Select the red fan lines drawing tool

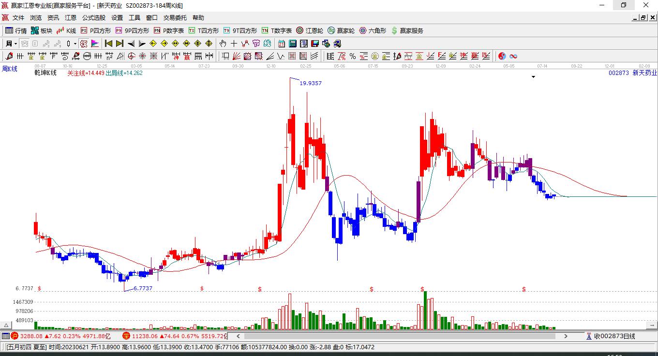[237, 56]
